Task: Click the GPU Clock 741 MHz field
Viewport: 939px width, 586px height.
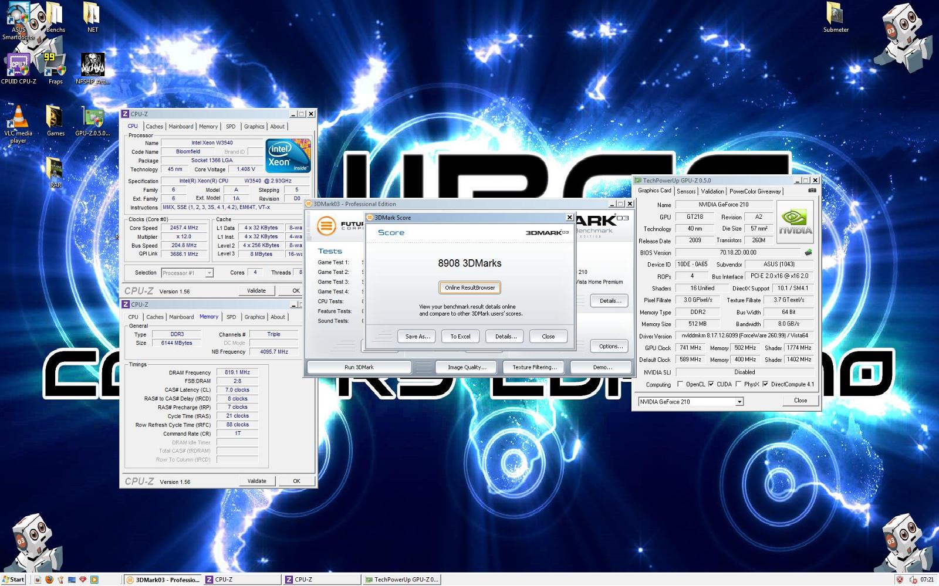Action: [x=691, y=348]
